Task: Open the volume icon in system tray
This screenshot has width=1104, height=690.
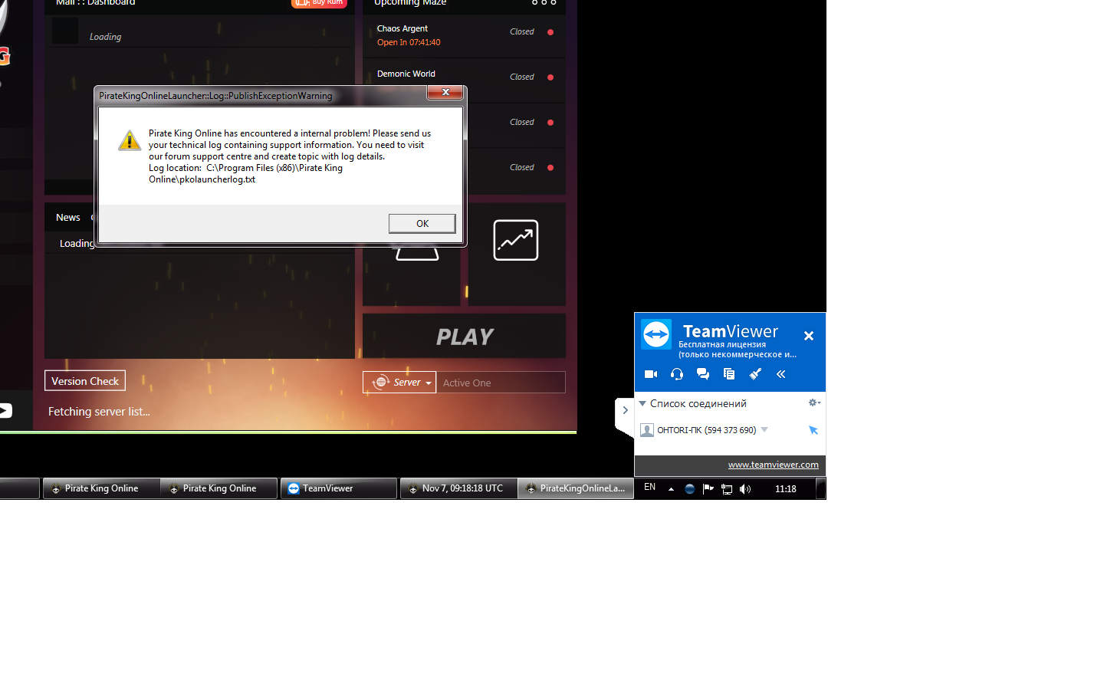Action: pyautogui.click(x=745, y=489)
